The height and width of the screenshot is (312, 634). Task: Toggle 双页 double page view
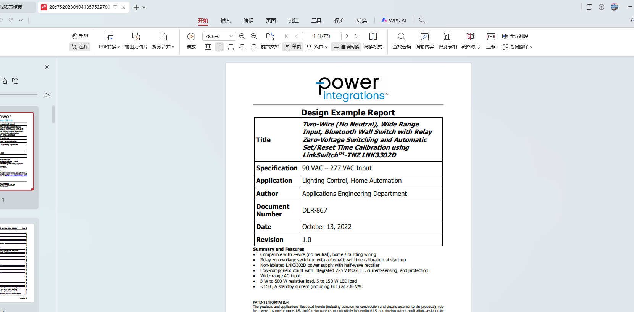click(315, 46)
